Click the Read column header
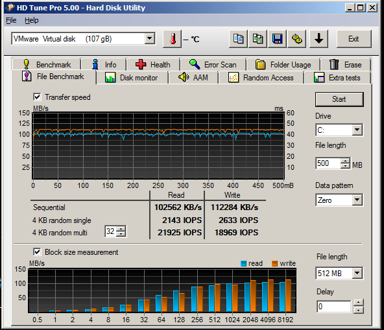This screenshot has height=330, width=384. 176,195
